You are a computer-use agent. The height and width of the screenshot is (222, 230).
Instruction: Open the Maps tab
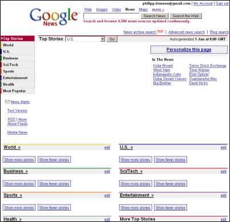point(143,10)
